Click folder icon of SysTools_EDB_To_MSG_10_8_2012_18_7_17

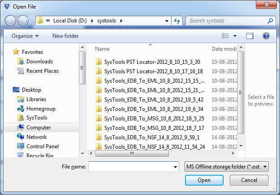[x=99, y=128]
